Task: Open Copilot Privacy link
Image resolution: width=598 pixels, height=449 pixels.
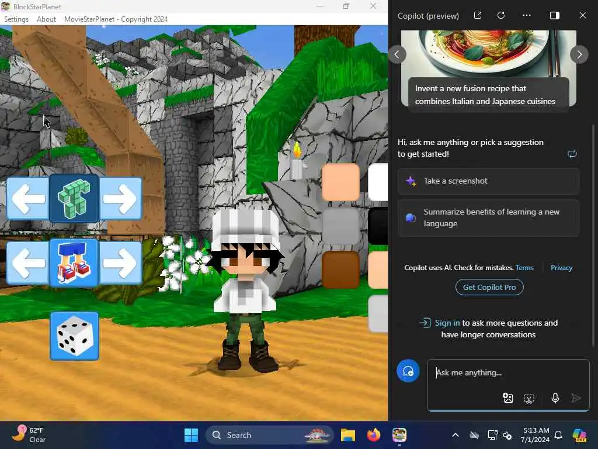Action: click(x=561, y=268)
